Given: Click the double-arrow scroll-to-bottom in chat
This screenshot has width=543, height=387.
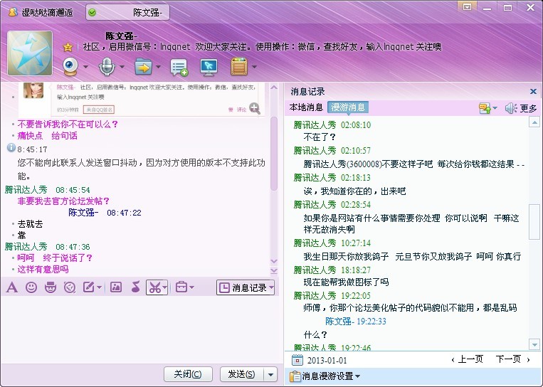Looking at the screenshot, I should click(274, 271).
